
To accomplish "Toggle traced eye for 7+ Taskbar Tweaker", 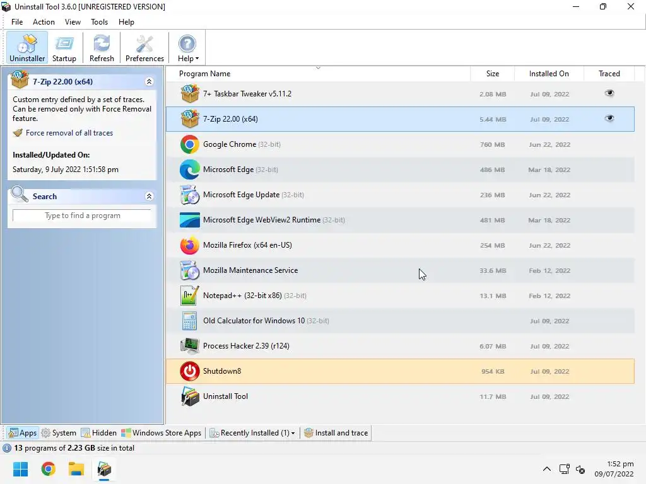I will (609, 93).
